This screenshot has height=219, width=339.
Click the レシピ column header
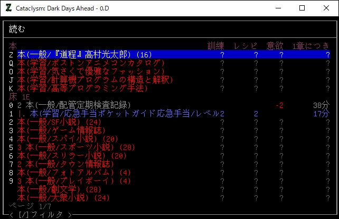(246, 46)
